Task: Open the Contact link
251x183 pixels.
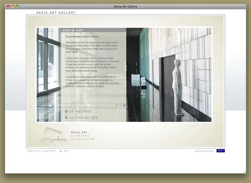Action: point(49,151)
